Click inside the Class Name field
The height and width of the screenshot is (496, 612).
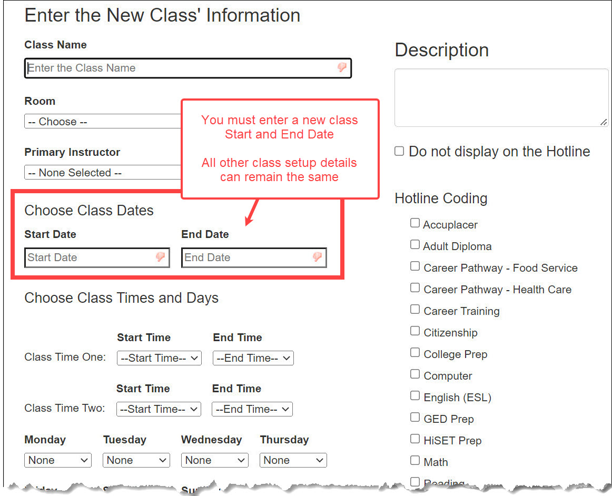(158, 68)
